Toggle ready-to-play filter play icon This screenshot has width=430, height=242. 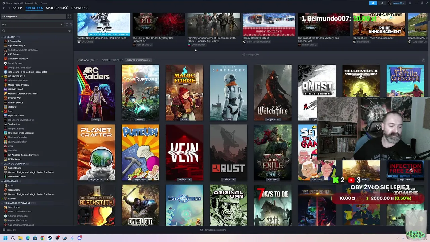70,24
